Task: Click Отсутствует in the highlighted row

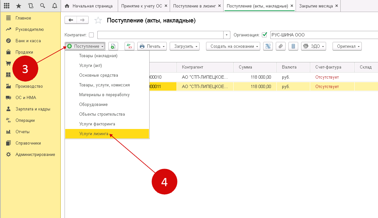Action: click(x=327, y=87)
